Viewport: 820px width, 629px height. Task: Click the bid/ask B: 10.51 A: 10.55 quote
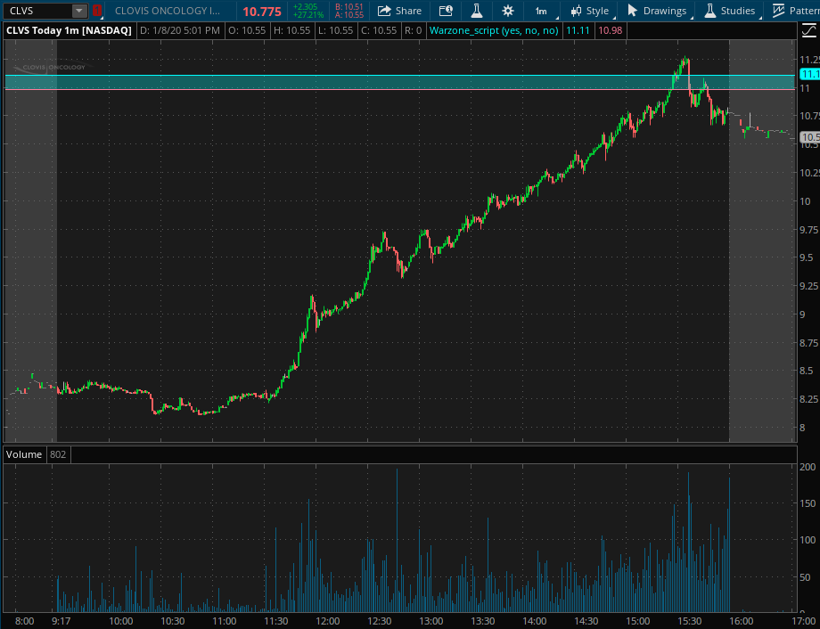click(x=349, y=11)
